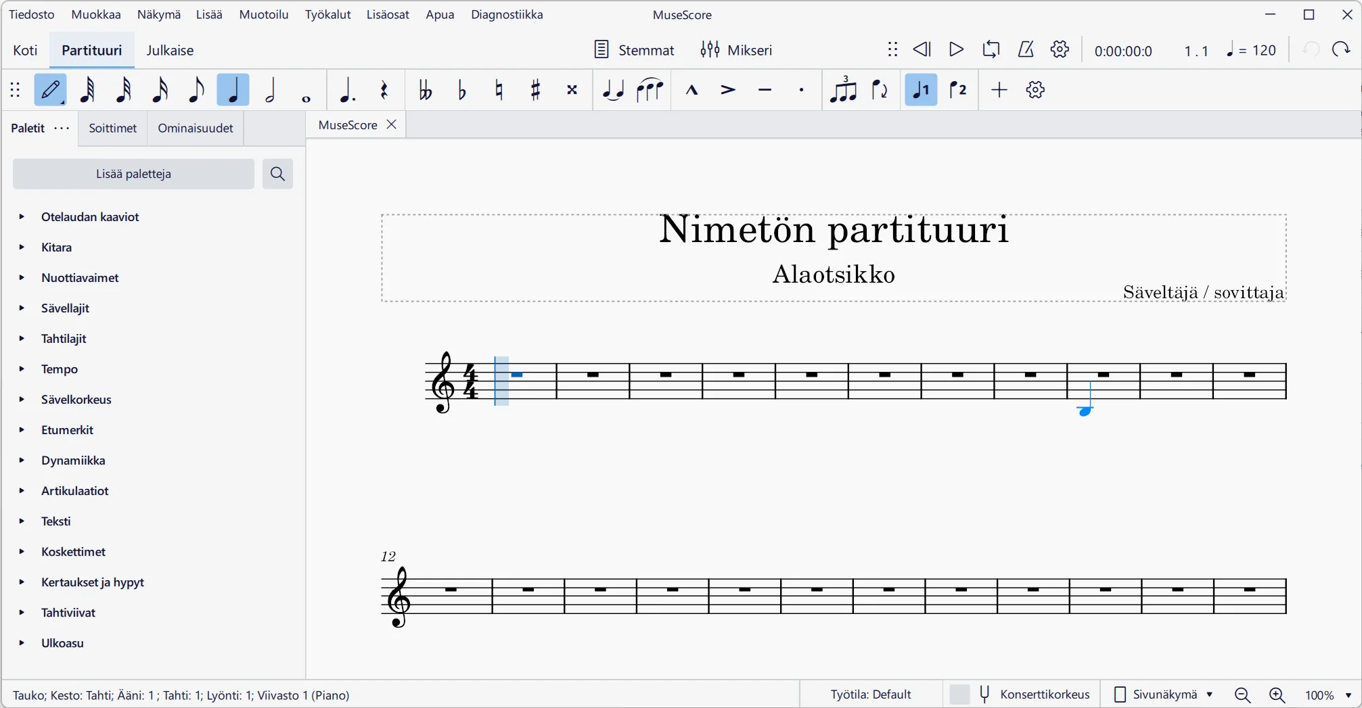Select the half note duration
This screenshot has width=1362, height=708.
(x=270, y=90)
